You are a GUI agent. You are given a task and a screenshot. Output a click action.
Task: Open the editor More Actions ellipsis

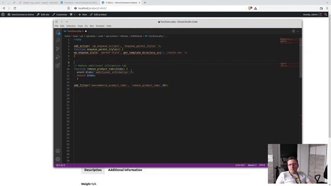coord(298,31)
